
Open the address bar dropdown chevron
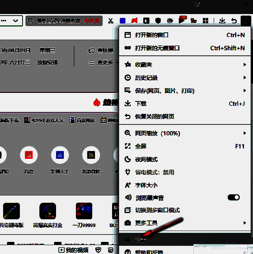tap(16, 21)
